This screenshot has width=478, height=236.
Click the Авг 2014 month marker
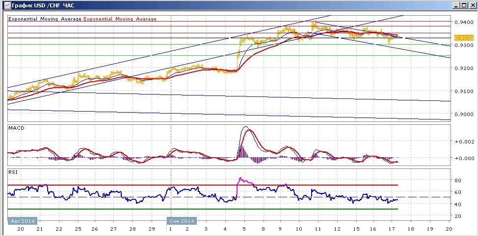[x=22, y=221]
